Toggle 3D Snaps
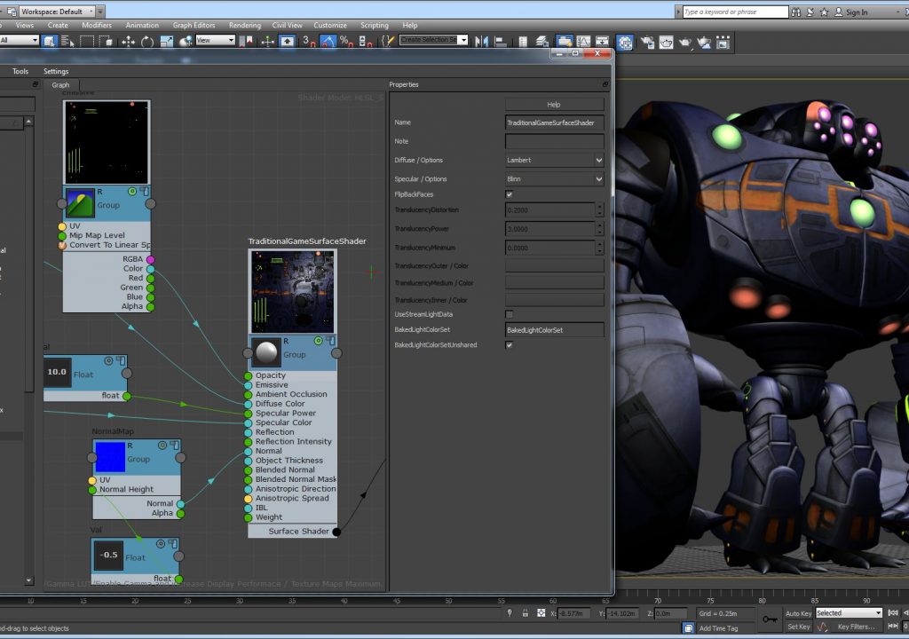The width and height of the screenshot is (909, 639). click(308, 41)
